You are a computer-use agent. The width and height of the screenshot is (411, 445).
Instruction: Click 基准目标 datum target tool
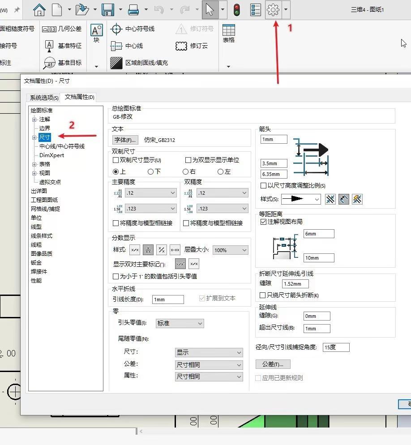[x=62, y=63]
